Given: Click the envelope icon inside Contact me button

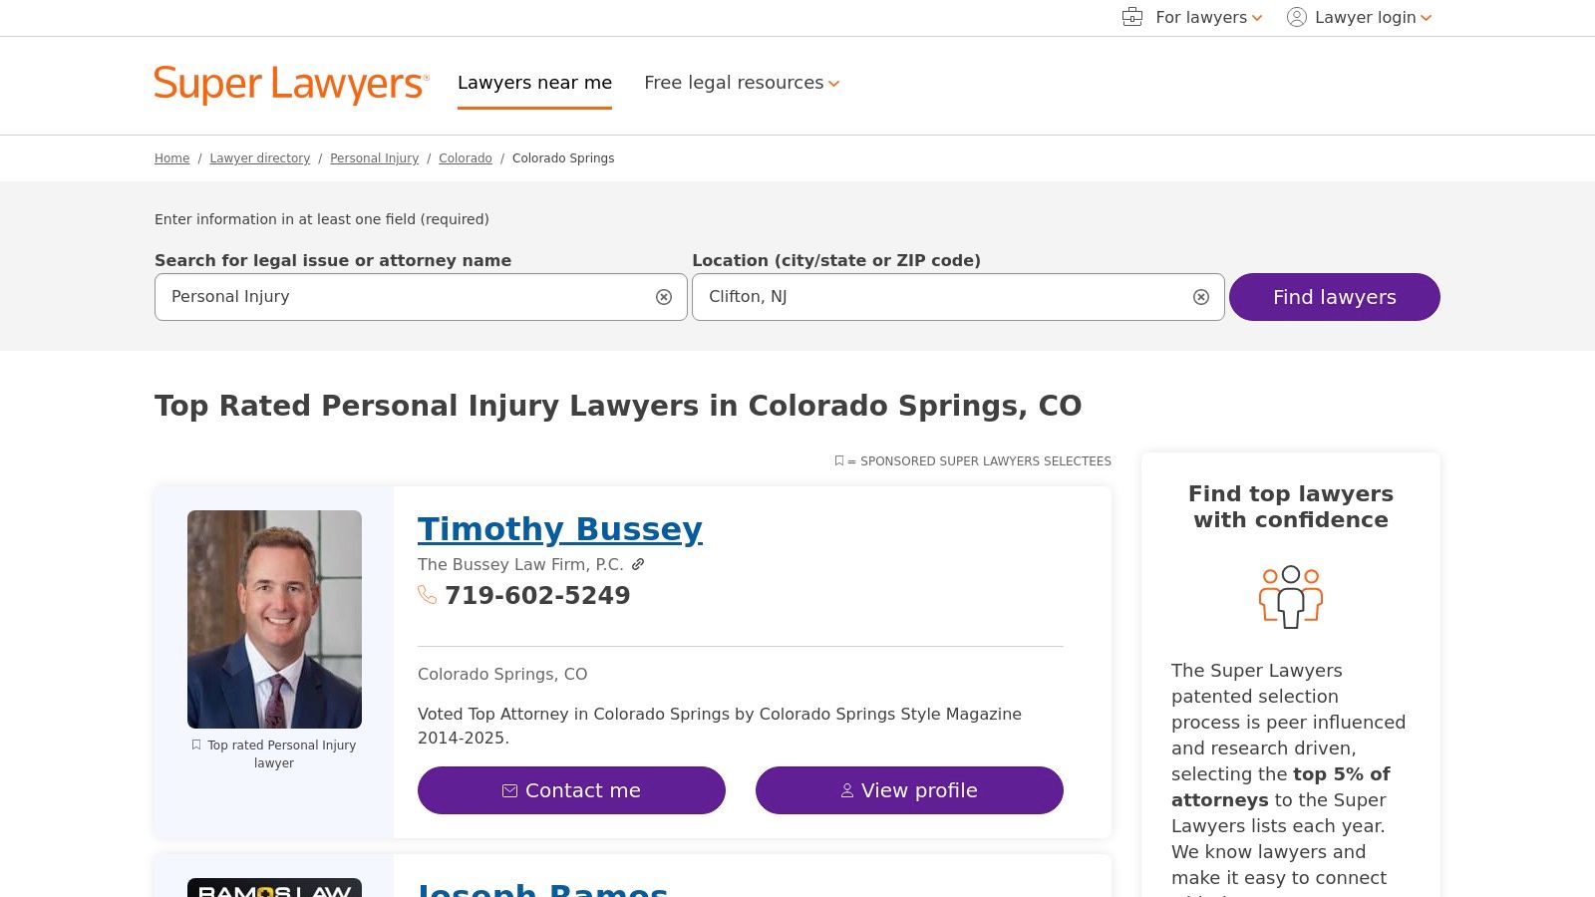Looking at the screenshot, I should 509,790.
